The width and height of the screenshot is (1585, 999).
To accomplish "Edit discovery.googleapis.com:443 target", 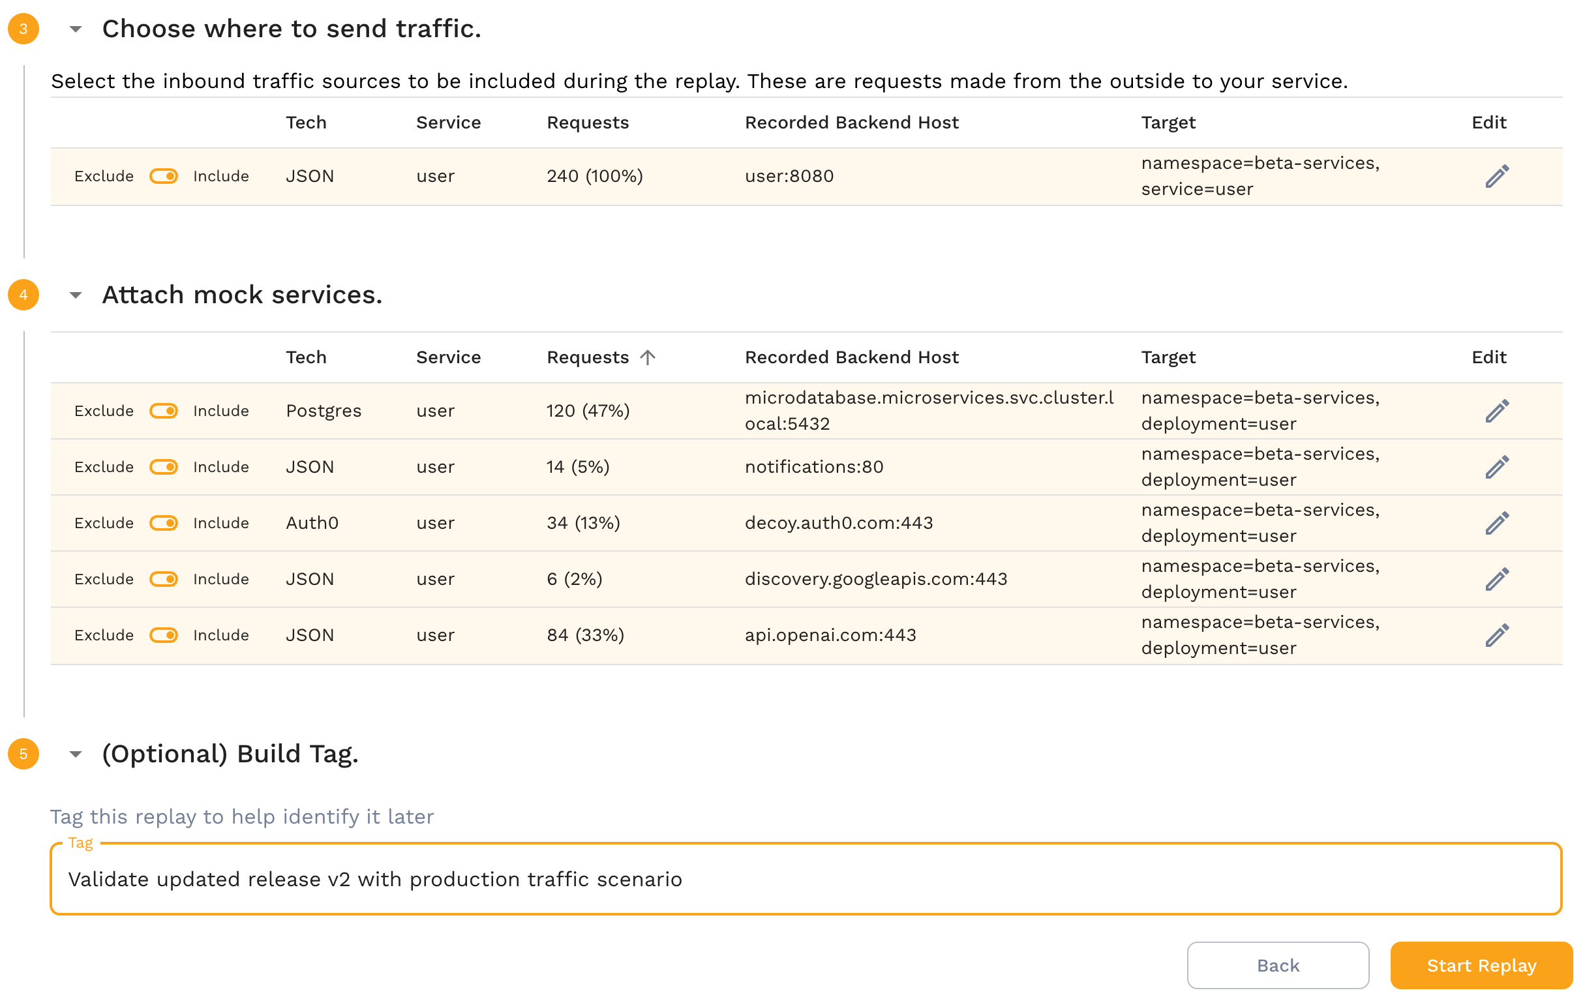I will tap(1496, 579).
